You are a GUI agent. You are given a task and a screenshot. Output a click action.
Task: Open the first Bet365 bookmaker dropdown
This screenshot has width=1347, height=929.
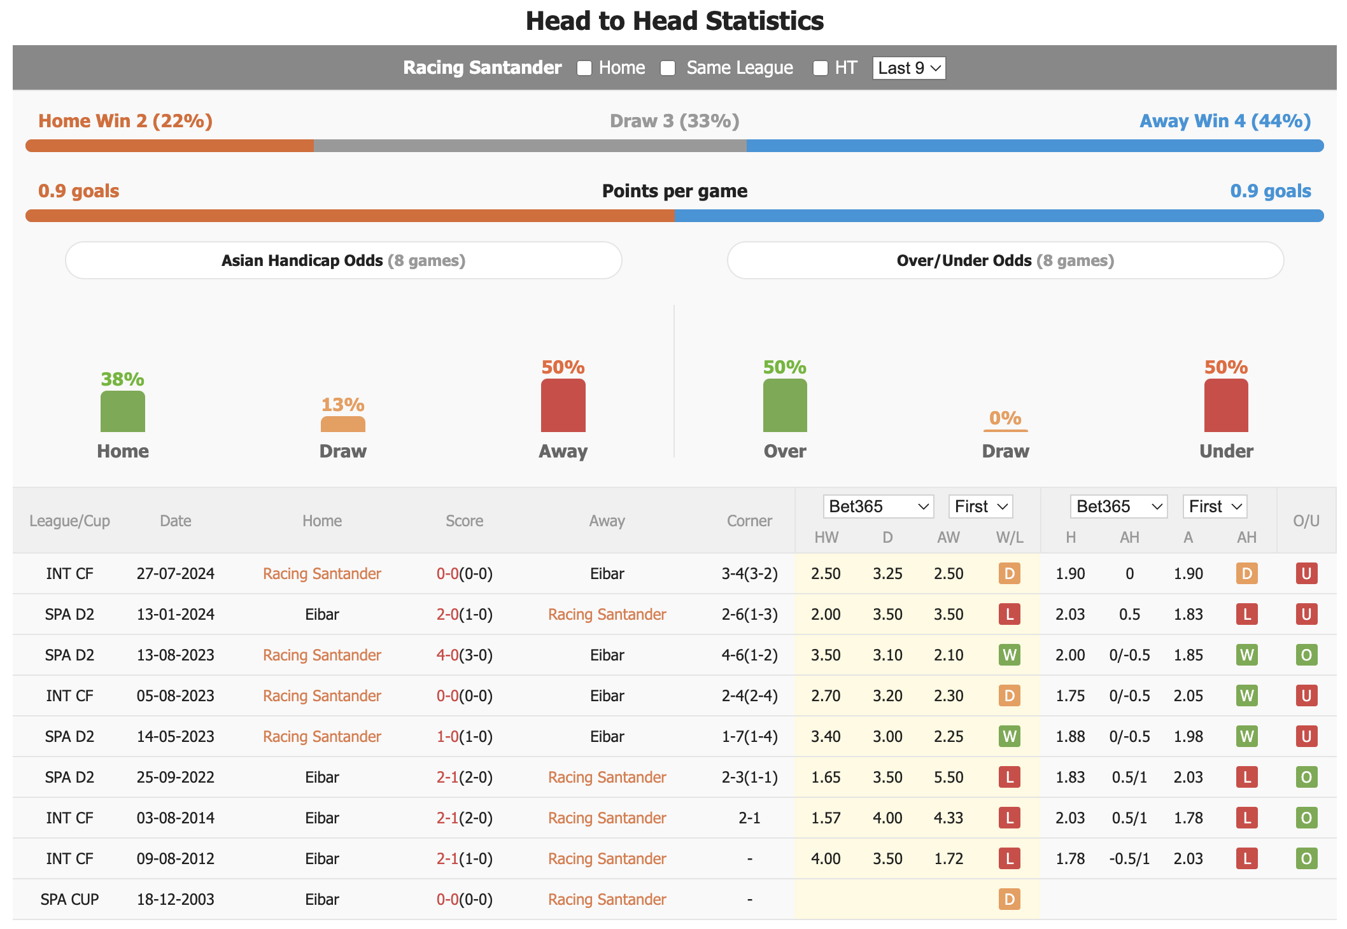point(878,506)
